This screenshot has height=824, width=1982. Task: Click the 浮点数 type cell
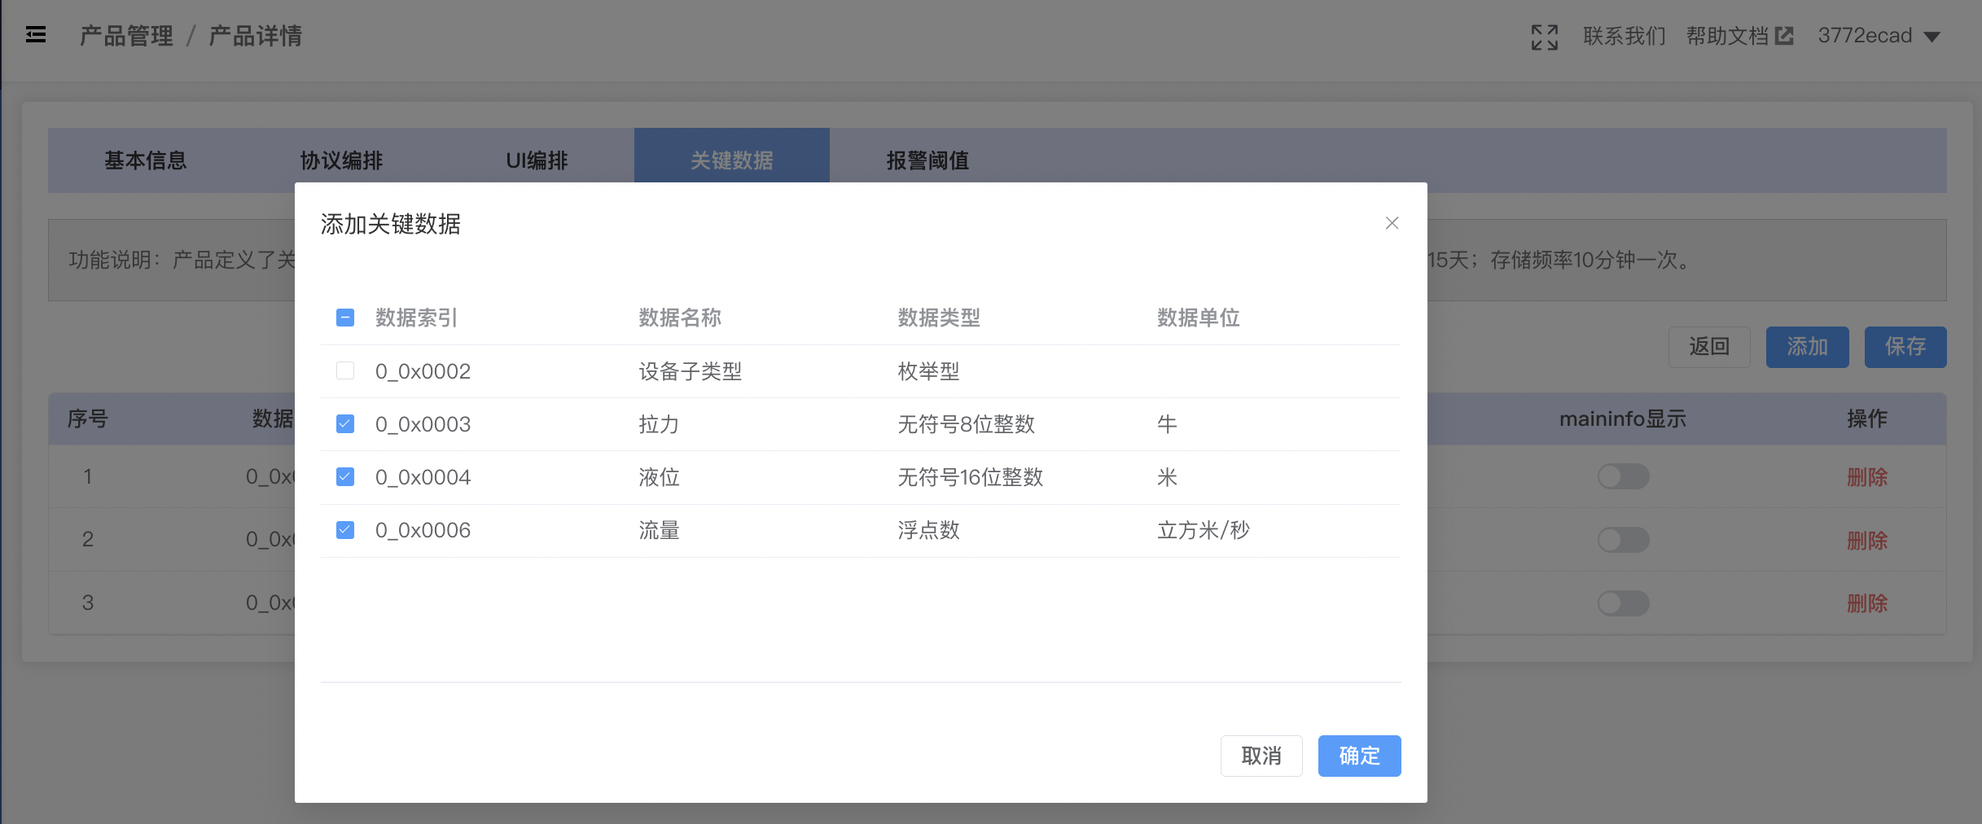928,531
